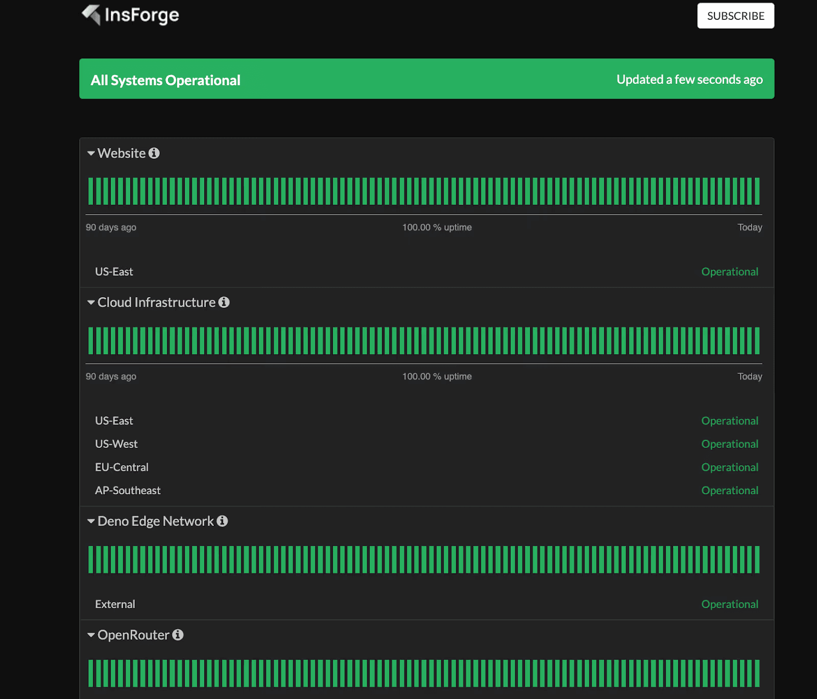Collapse the OpenRouter section
Viewport: 817px width, 699px height.
[90, 635]
